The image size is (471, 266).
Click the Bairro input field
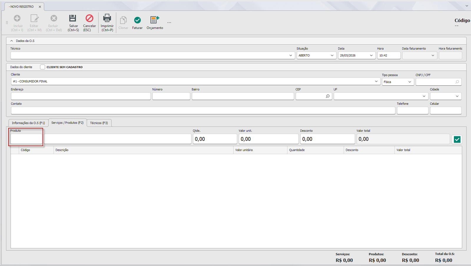click(x=243, y=96)
